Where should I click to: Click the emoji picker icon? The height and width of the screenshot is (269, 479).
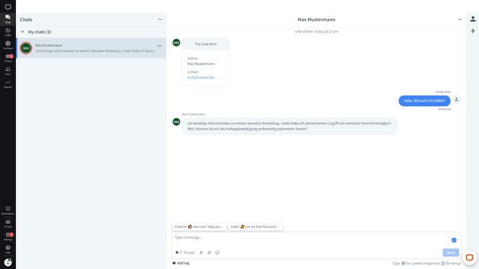coord(217,252)
